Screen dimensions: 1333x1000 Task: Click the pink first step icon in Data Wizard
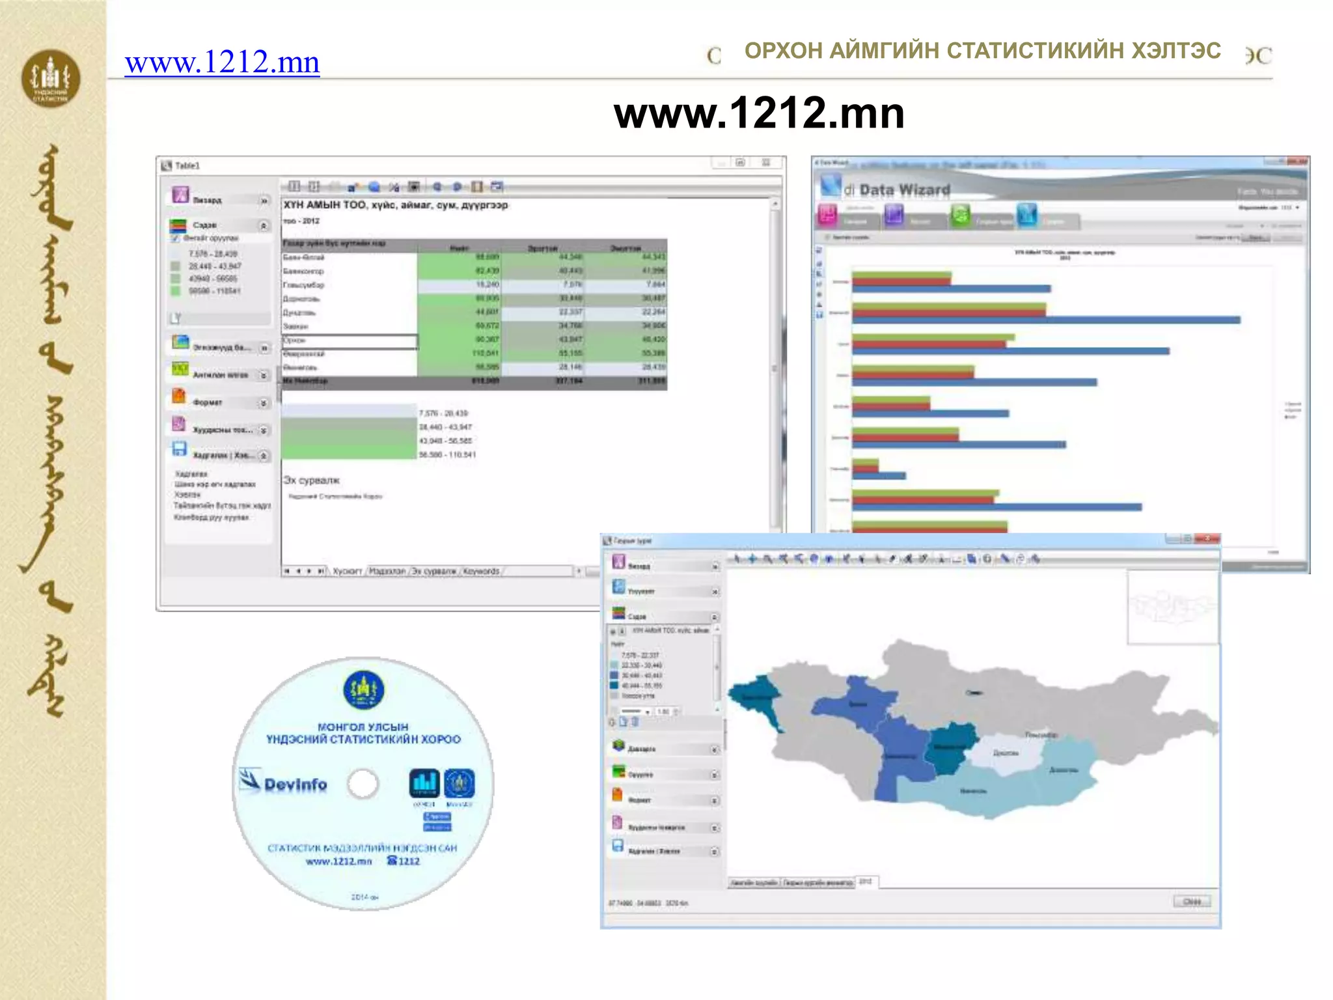pos(827,214)
